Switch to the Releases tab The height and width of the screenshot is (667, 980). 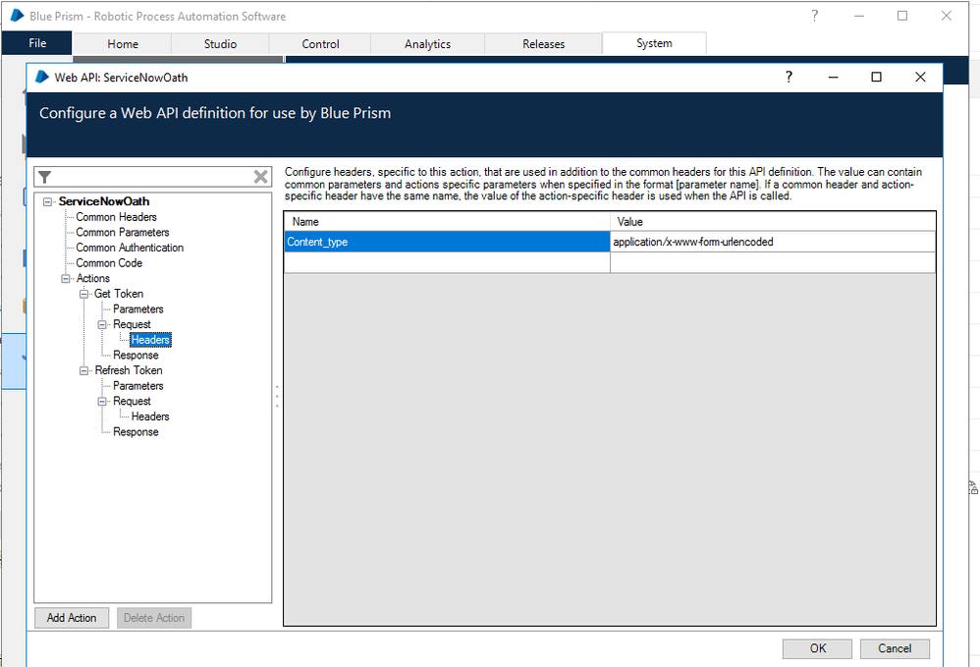pyautogui.click(x=543, y=44)
